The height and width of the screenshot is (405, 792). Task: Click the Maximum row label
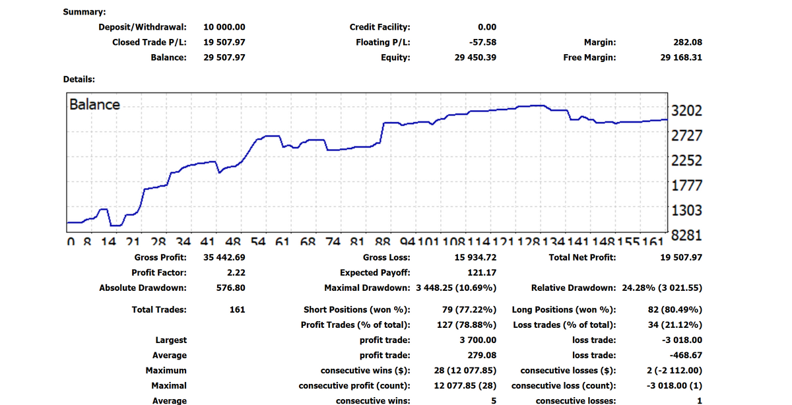pyautogui.click(x=166, y=371)
